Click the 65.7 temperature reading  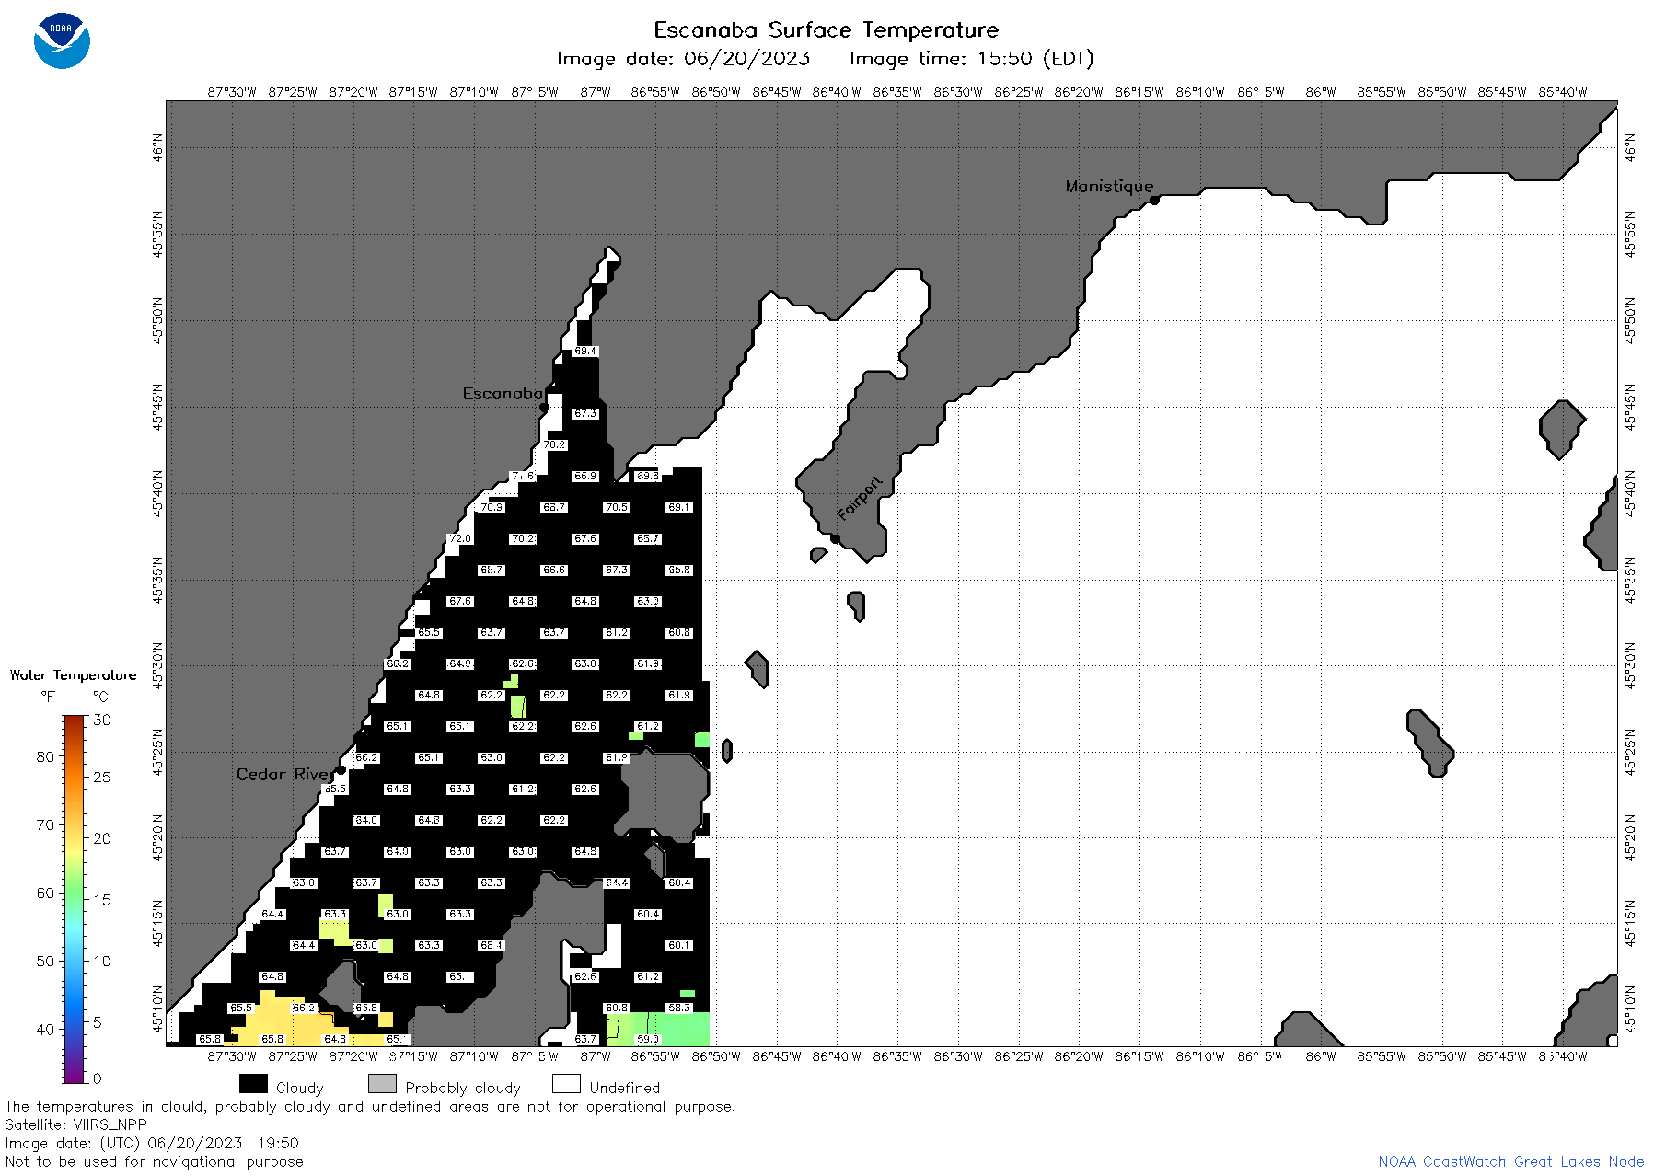tap(648, 538)
